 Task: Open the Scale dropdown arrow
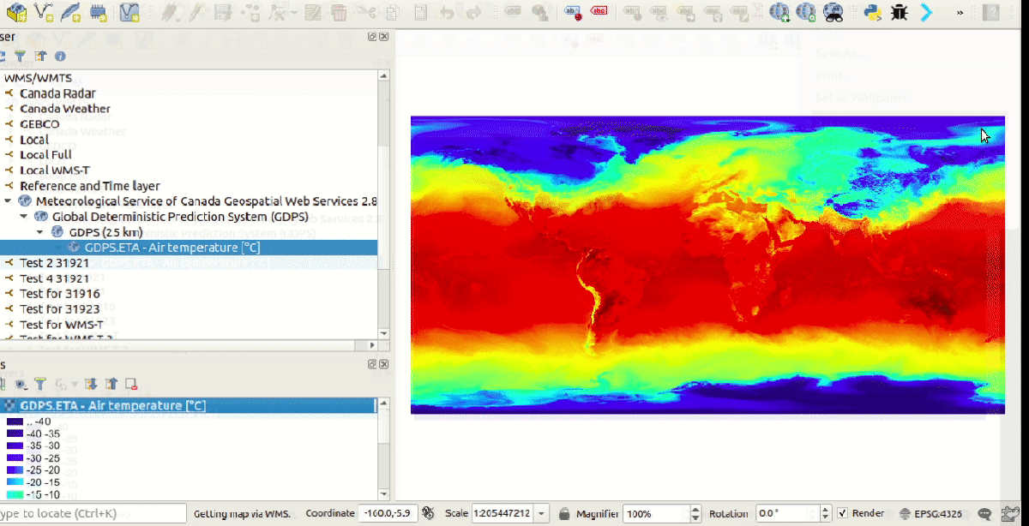pos(543,514)
